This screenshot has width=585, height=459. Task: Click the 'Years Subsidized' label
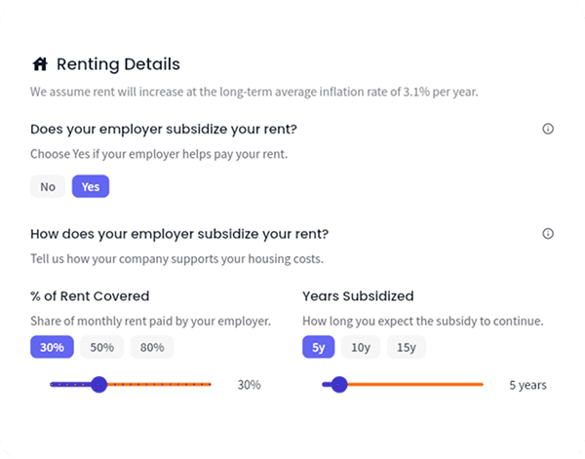tap(358, 296)
